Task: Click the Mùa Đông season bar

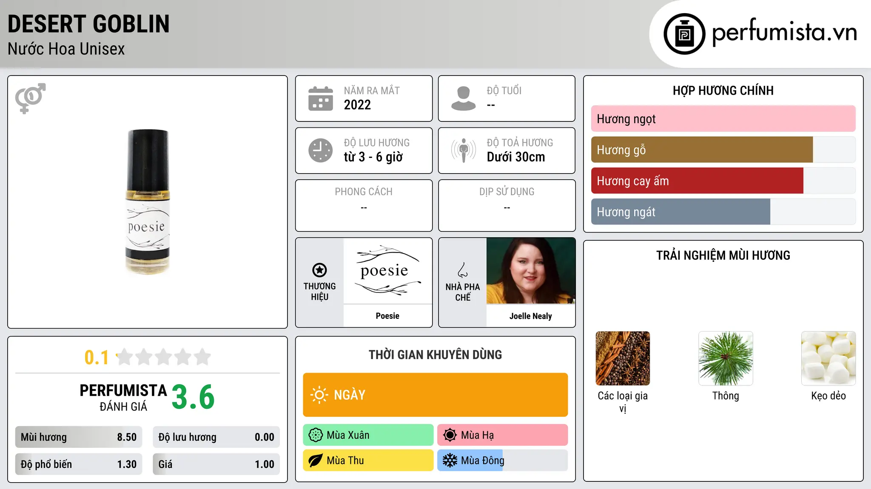Action: [502, 461]
